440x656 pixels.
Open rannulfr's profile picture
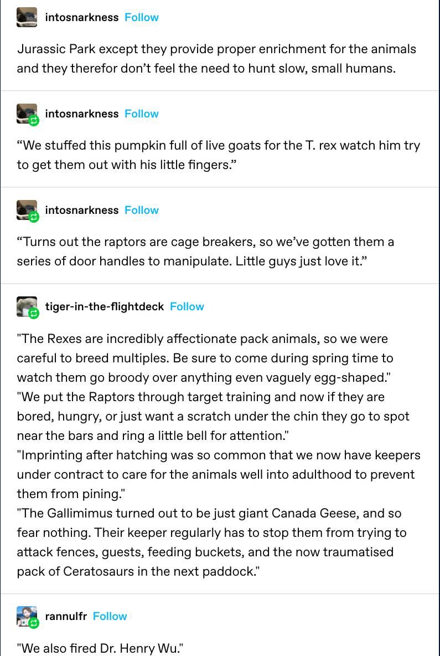[x=25, y=615]
